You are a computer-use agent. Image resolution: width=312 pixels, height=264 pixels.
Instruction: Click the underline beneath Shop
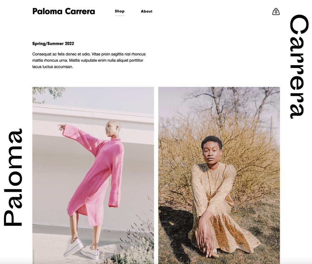point(119,15)
